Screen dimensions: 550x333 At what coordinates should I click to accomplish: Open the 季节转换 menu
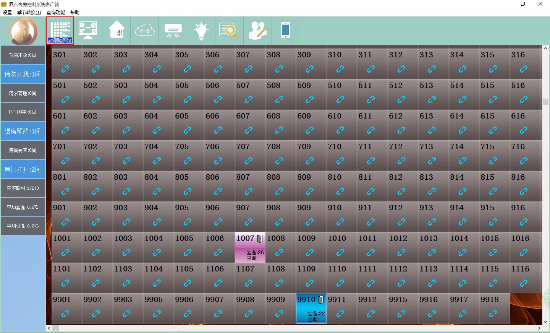click(29, 13)
